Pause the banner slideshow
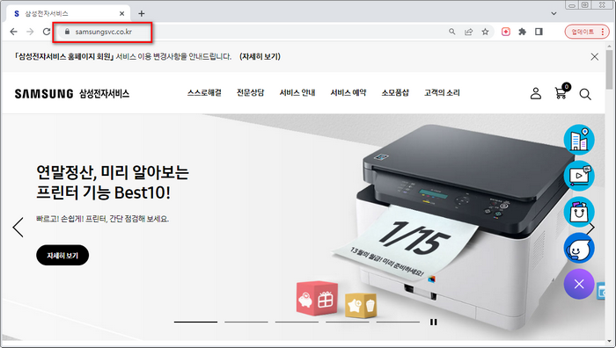616x348 pixels. 433,323
